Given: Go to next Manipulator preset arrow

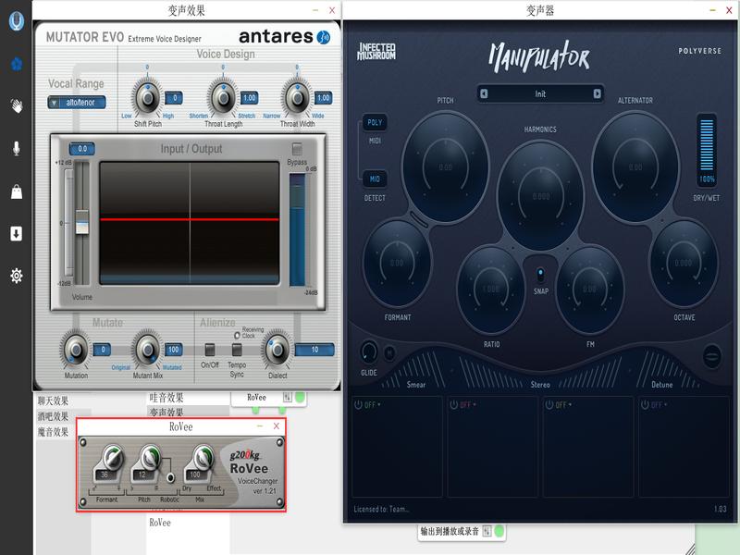Looking at the screenshot, I should 597,94.
